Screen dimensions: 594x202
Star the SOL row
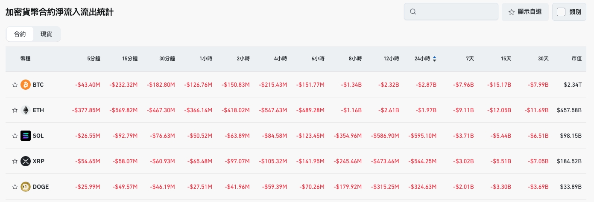15,136
